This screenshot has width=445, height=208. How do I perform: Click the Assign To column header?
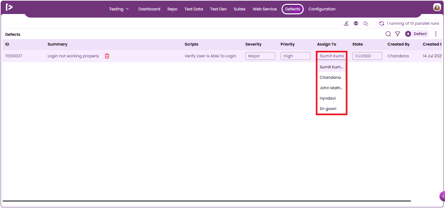click(x=327, y=44)
